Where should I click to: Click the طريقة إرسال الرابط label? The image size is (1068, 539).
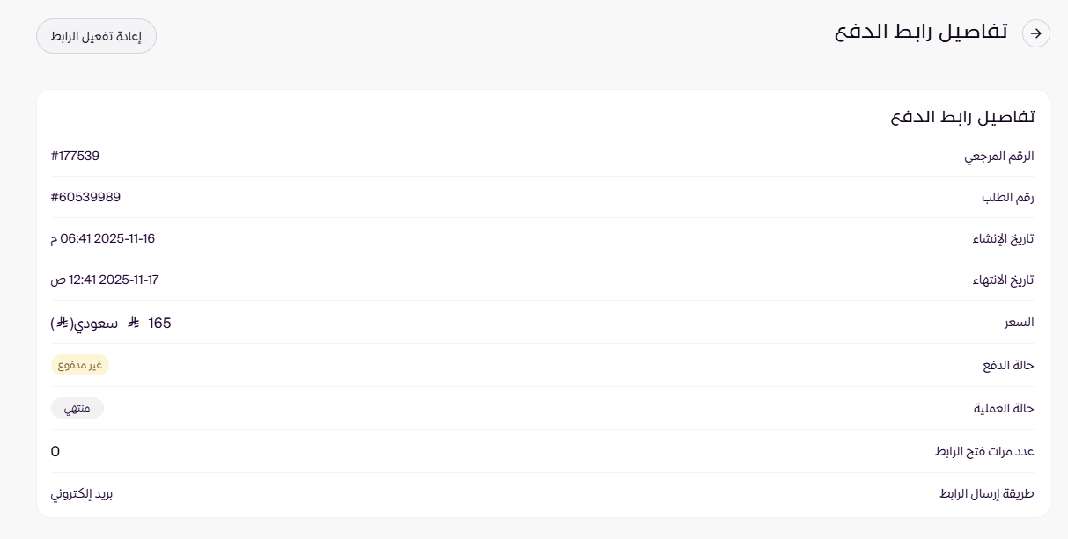pos(986,493)
